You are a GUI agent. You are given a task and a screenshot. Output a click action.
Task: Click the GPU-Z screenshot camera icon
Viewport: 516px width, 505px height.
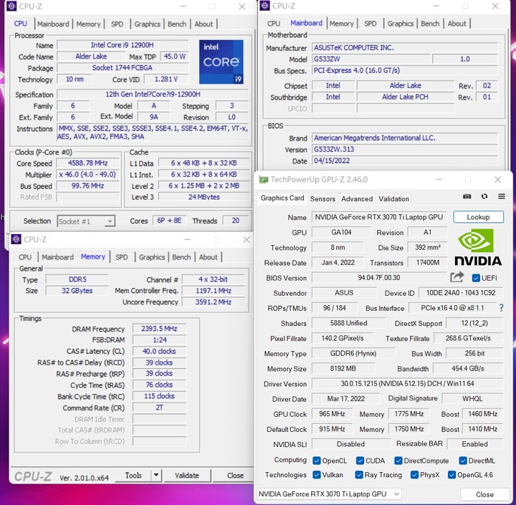tap(467, 196)
